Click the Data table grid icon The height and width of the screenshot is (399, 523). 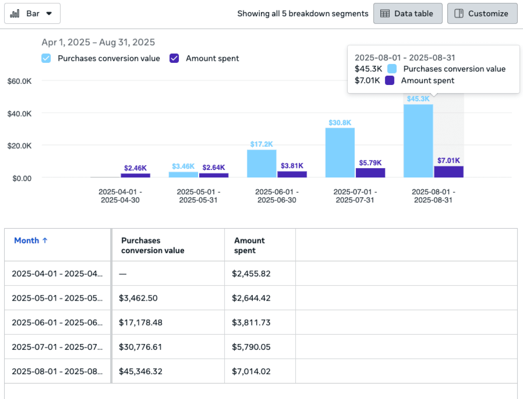coord(384,13)
